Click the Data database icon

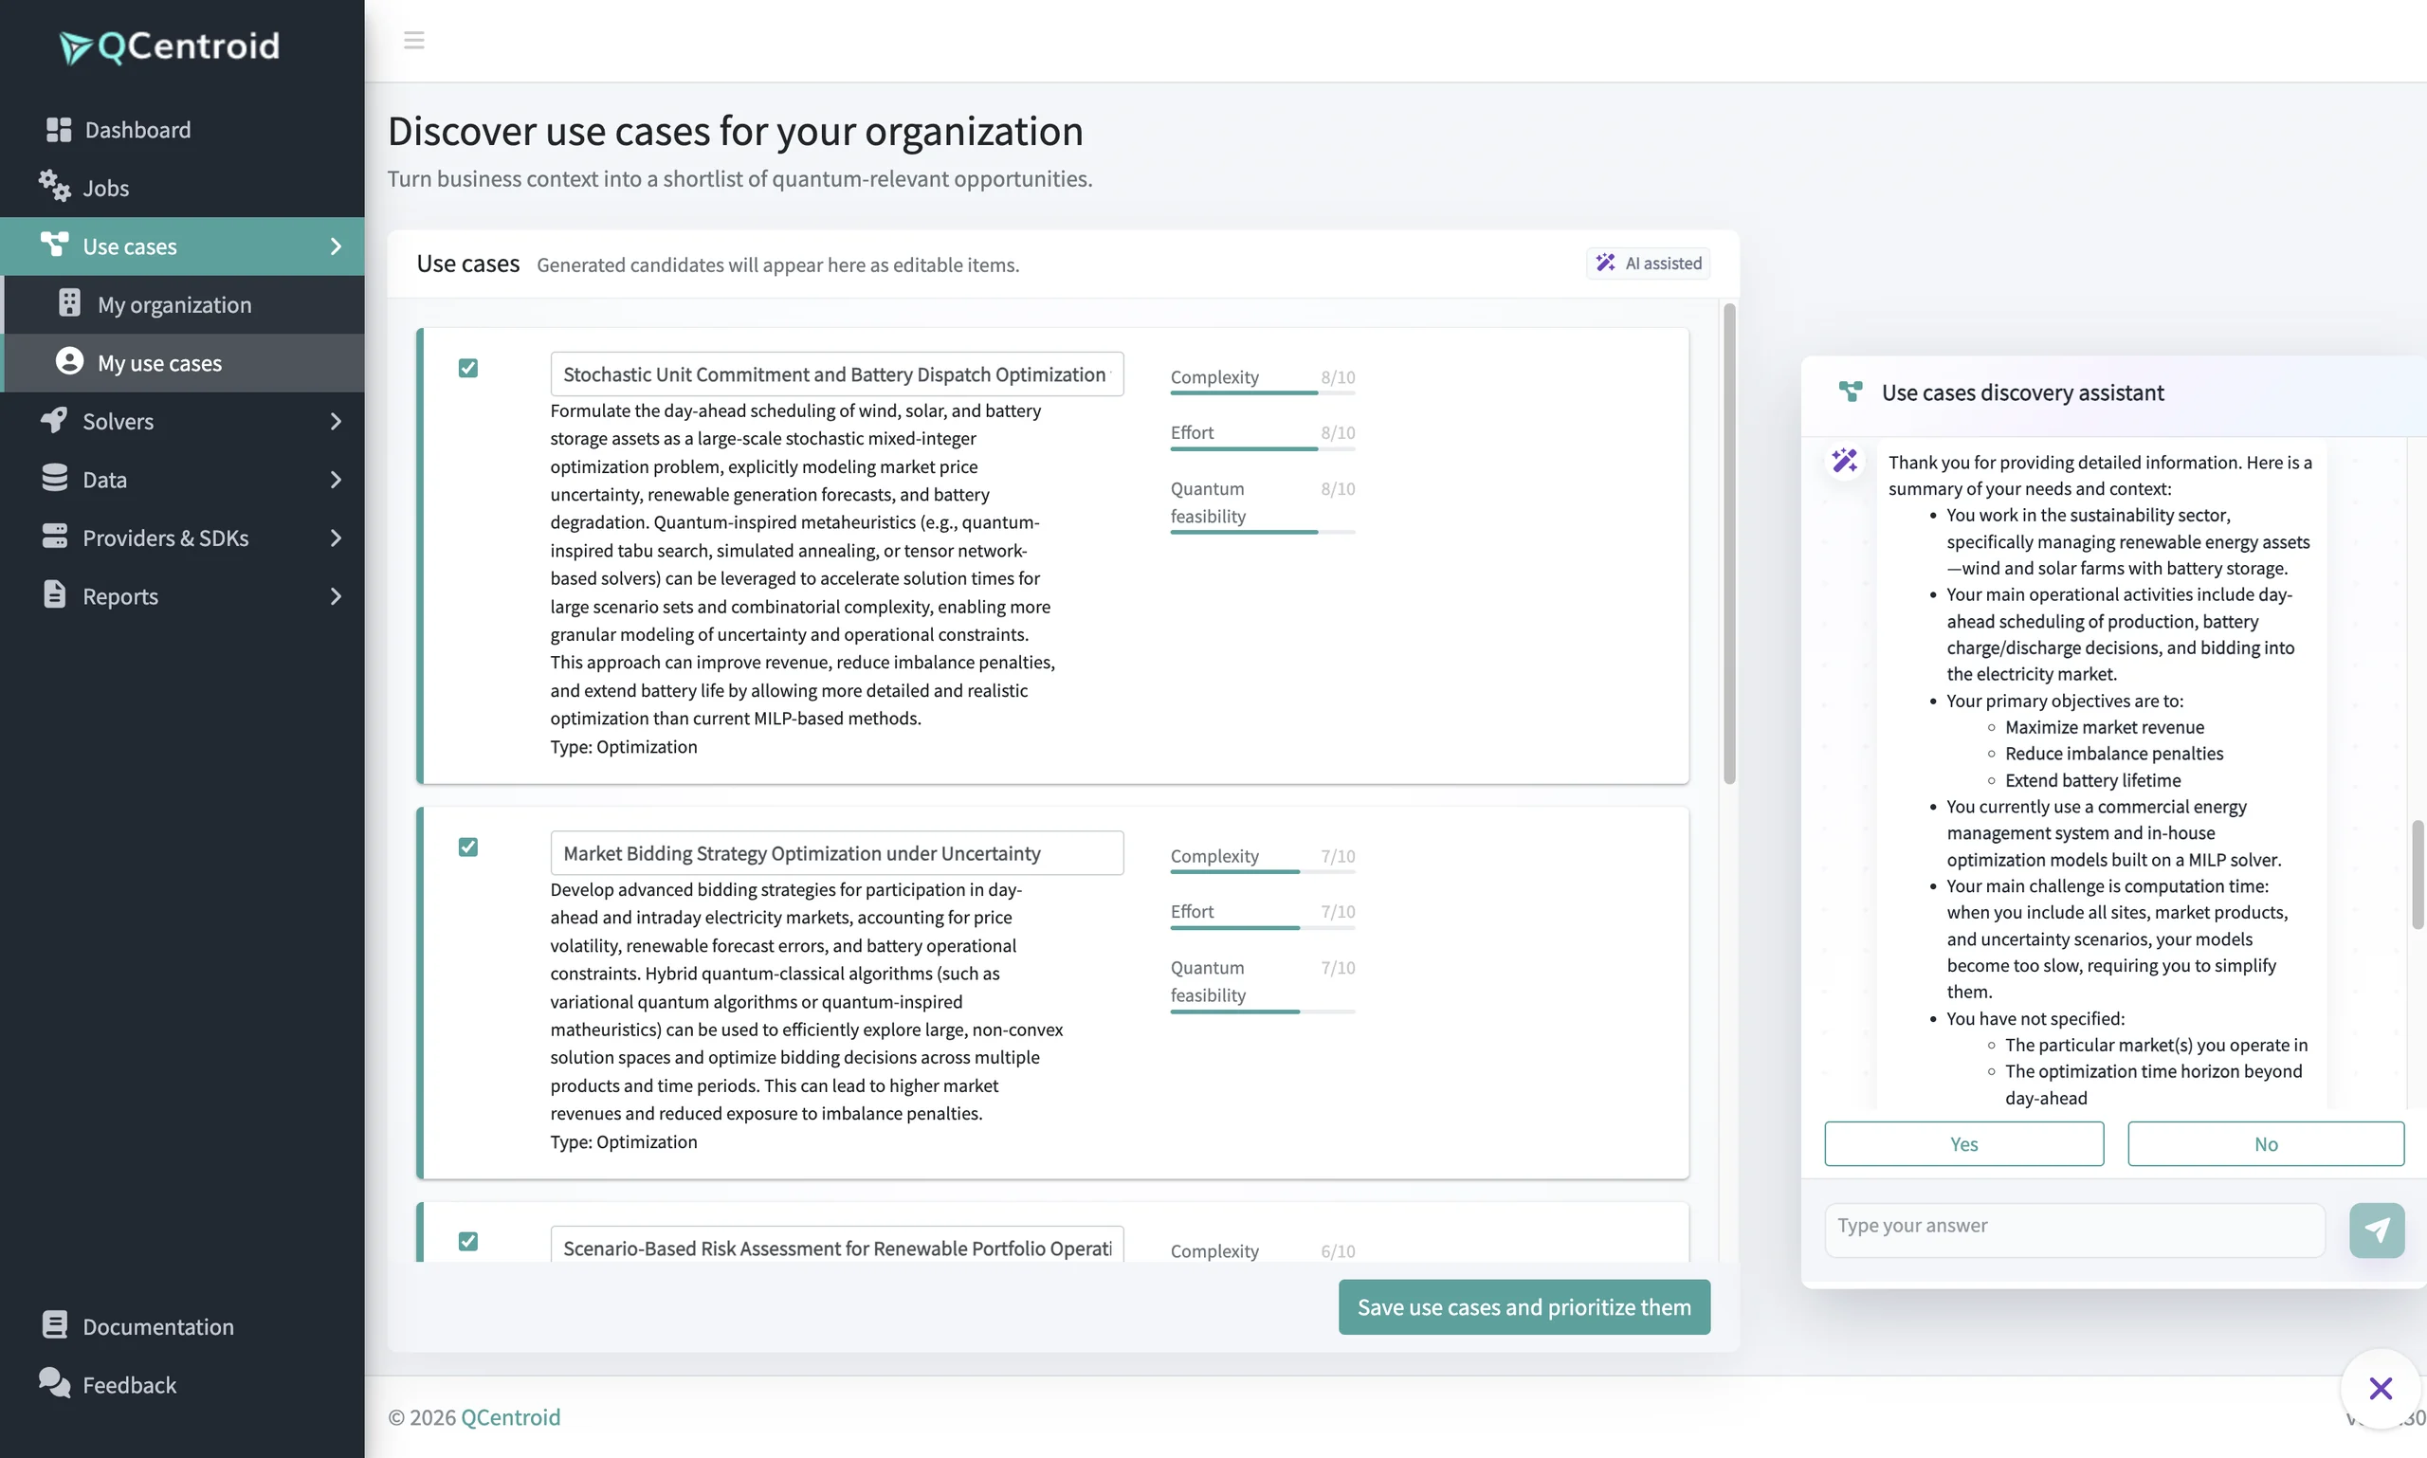tap(55, 479)
